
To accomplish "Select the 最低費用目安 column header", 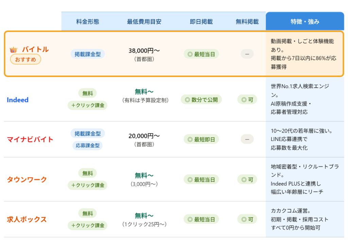I will (144, 21).
